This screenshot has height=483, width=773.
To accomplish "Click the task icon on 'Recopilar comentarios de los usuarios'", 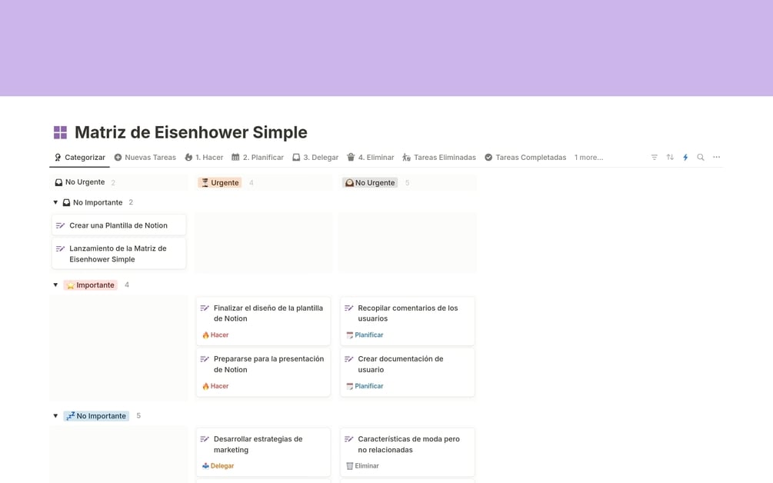I will coord(349,308).
